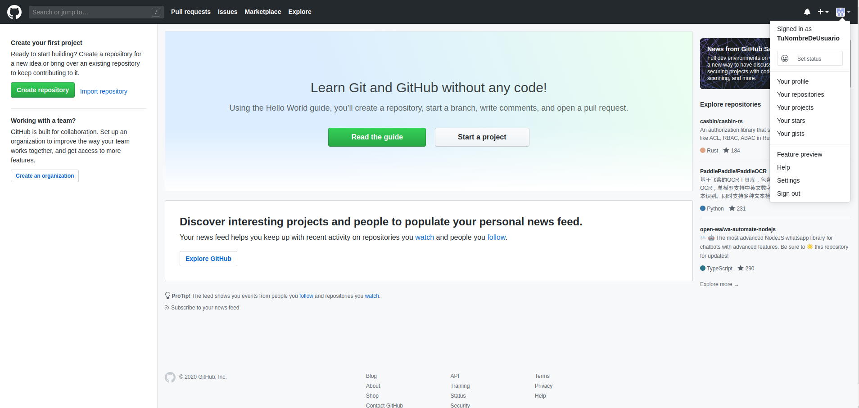Follow the watch link in news feed text

(425, 237)
